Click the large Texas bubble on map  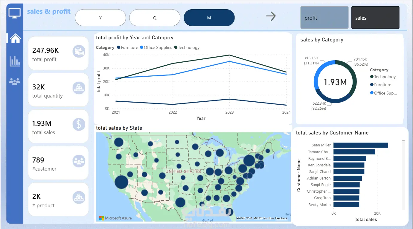pos(180,202)
